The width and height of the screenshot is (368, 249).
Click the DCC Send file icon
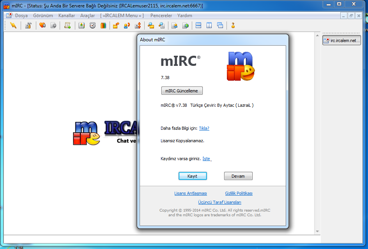[116, 25]
